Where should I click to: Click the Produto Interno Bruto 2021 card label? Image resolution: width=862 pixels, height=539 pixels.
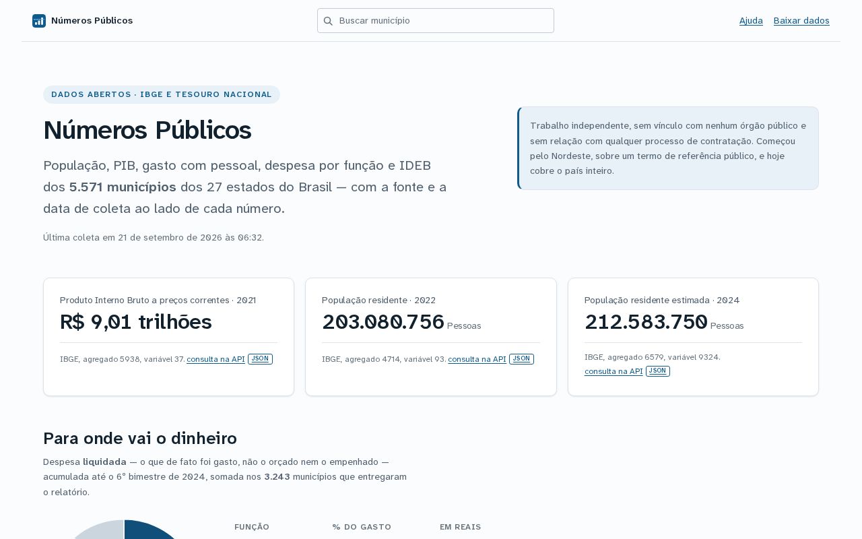point(158,300)
